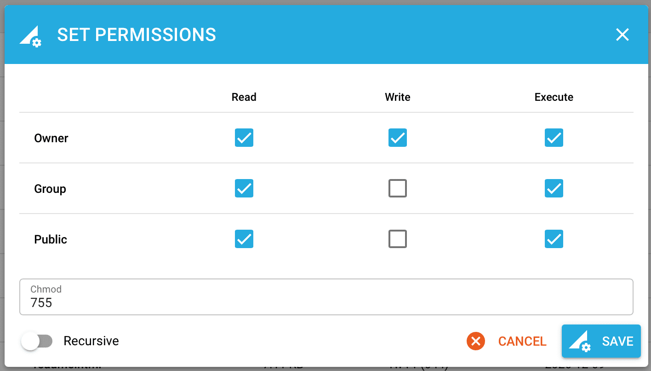Close the Set Permissions dialog

coord(622,35)
